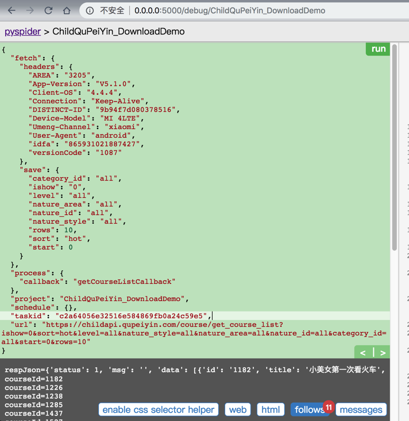409x421 pixels.
Task: Select the "rows": 10 value
Action: (x=68, y=230)
